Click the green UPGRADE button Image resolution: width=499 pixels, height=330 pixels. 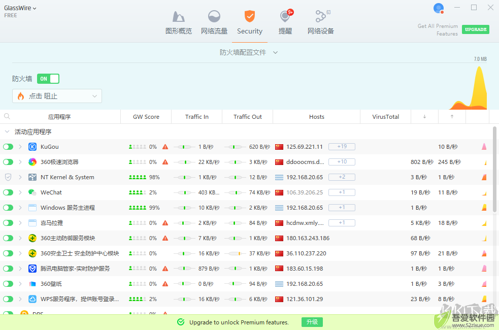pos(476,29)
